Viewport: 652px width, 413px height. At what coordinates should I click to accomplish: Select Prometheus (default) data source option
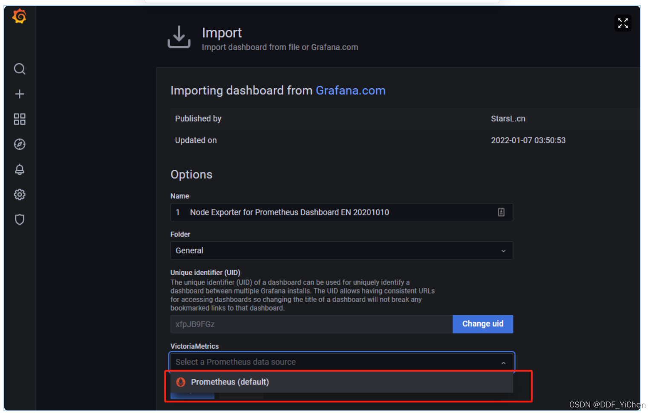tap(341, 382)
